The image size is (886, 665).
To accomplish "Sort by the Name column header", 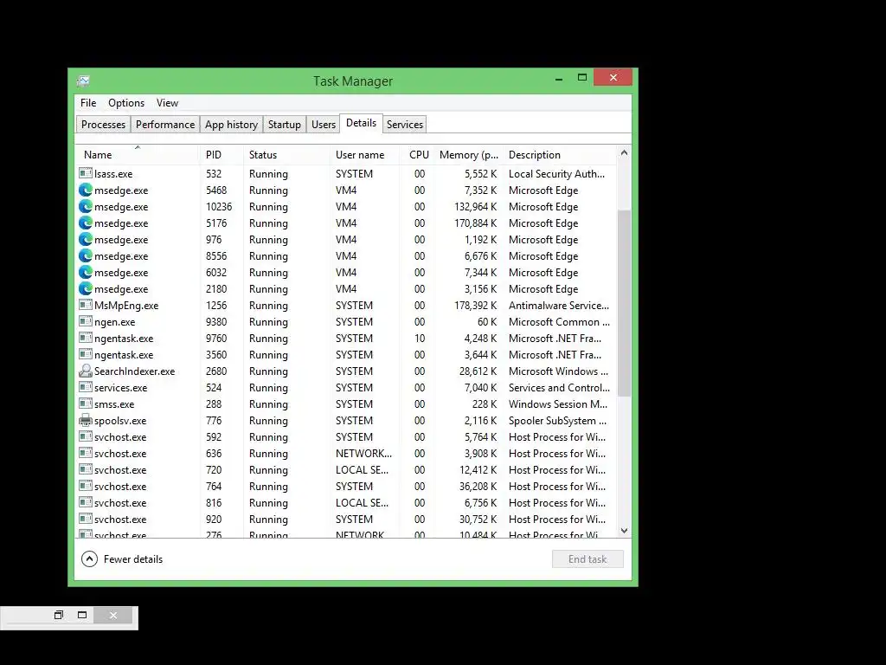I will coord(137,155).
